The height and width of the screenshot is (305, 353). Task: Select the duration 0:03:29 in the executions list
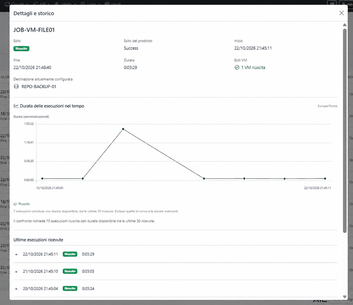88,254
